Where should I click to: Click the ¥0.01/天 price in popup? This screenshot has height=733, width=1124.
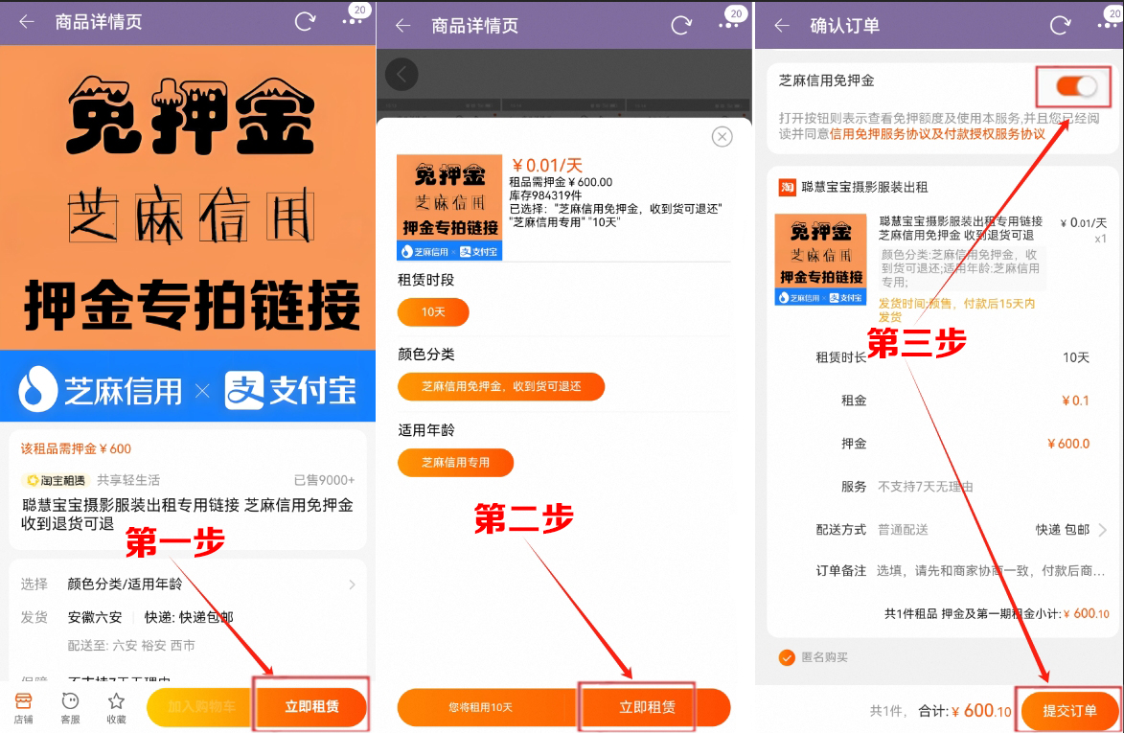tap(546, 166)
